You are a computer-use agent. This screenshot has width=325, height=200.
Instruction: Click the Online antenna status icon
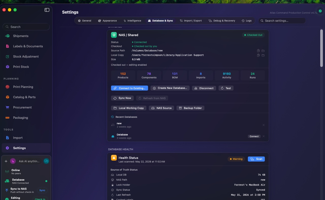coord(7,172)
